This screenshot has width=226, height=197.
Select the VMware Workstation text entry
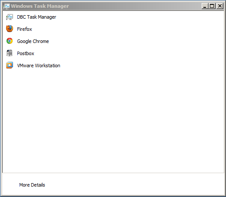[x=39, y=66]
